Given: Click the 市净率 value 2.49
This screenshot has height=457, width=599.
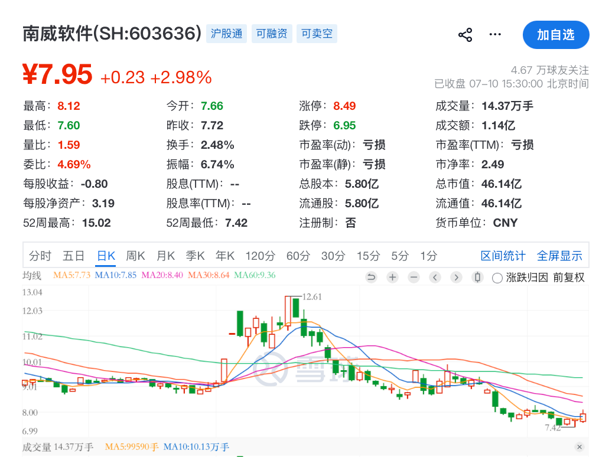Looking at the screenshot, I should [493, 164].
